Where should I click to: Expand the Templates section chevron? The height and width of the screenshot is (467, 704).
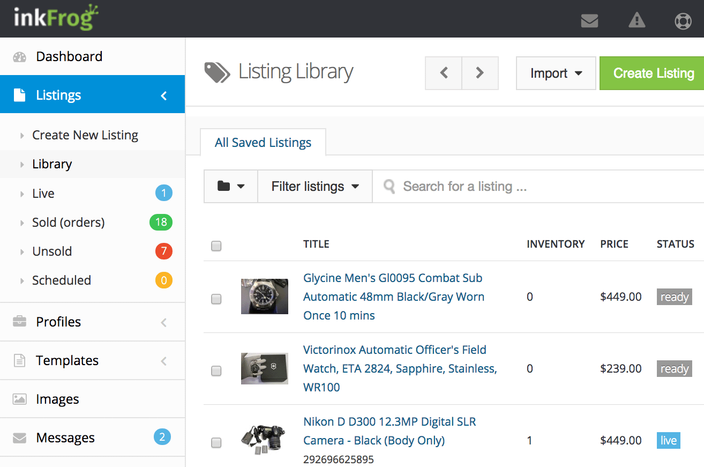pyautogui.click(x=164, y=361)
